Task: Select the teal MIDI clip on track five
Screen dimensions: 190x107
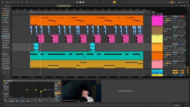Action: 86,56
